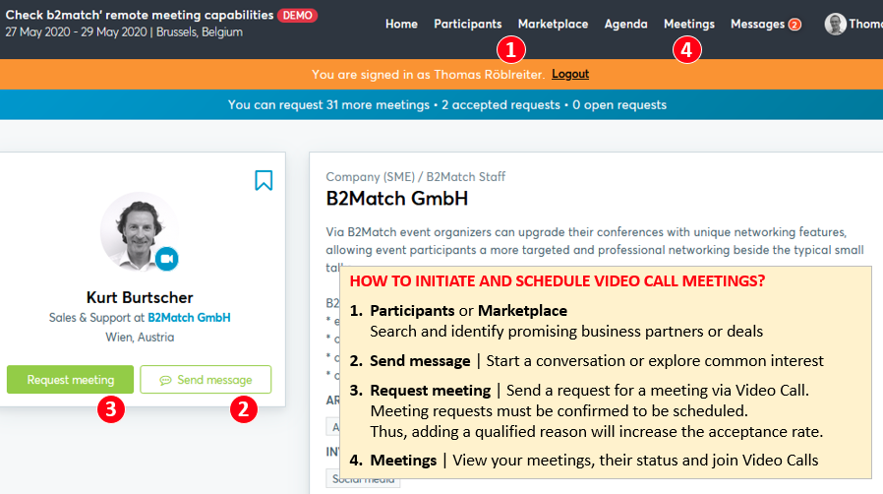
Task: Open the Participants menu item
Action: 467,25
